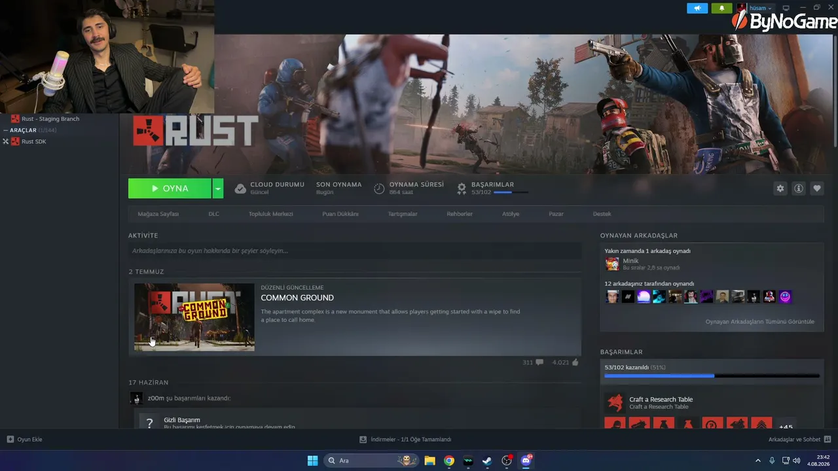View all playing friends link
This screenshot has width=838, height=471.
click(x=760, y=322)
